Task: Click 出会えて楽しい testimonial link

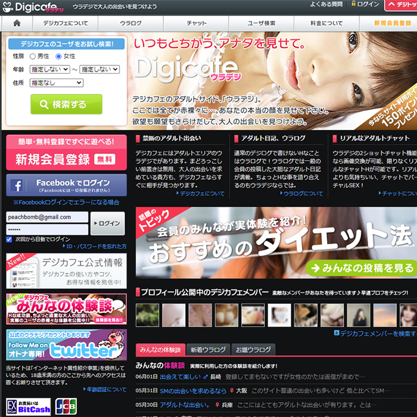Action: (180, 377)
